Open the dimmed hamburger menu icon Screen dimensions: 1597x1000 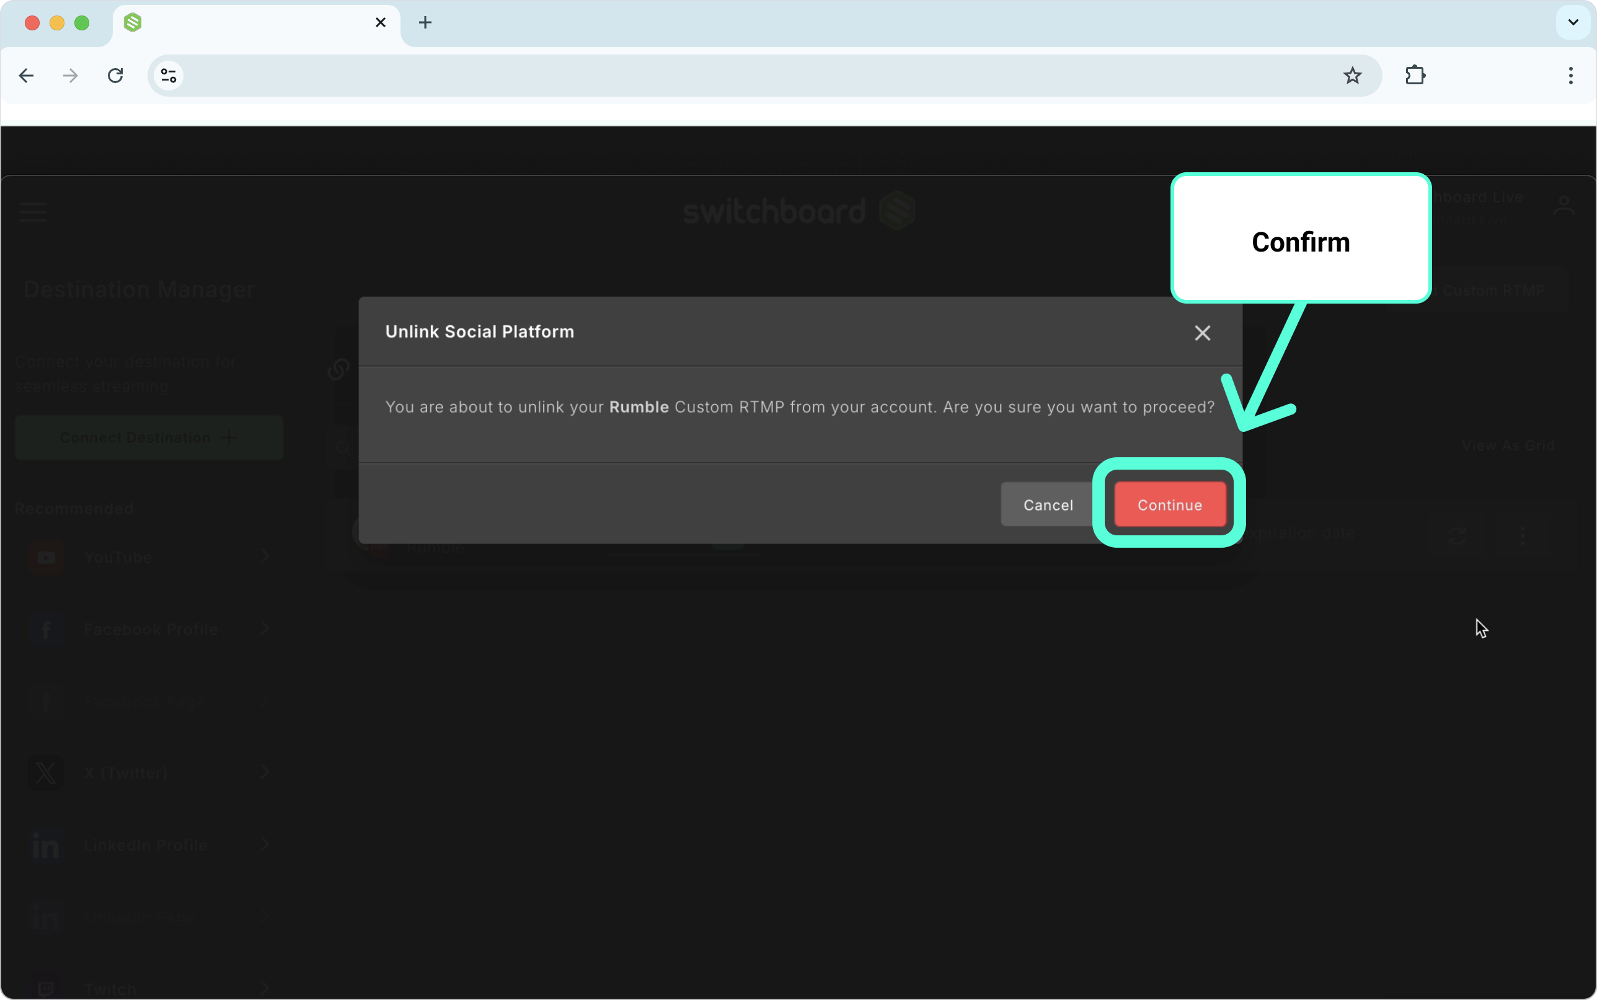click(33, 212)
